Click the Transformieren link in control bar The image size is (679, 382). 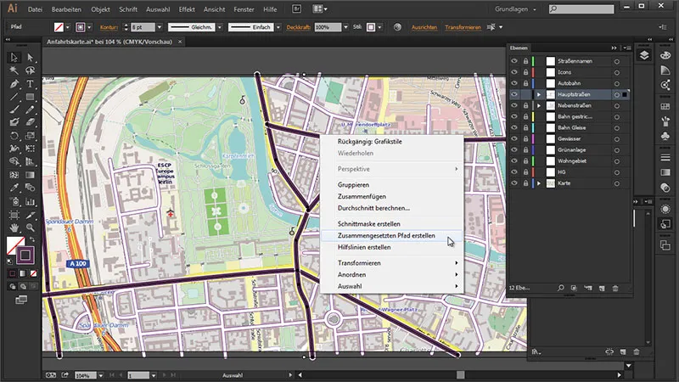(463, 27)
